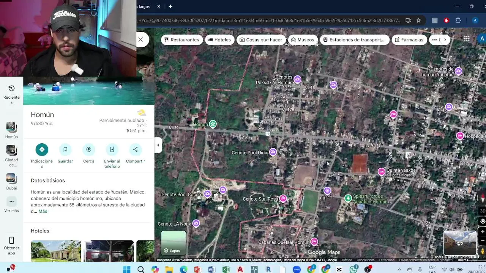Open the red hand ad-blocker extension

[447, 20]
